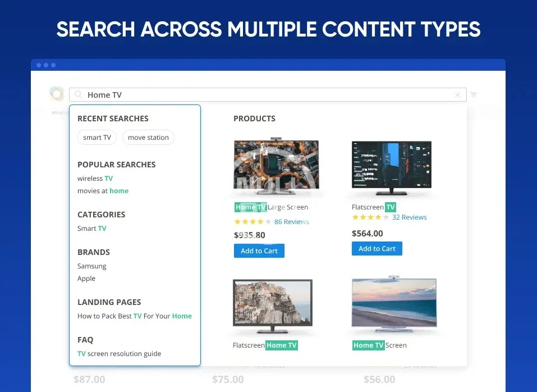The image size is (537, 392).
Task: Select the 'smart TV' recent search chip
Action: click(97, 138)
